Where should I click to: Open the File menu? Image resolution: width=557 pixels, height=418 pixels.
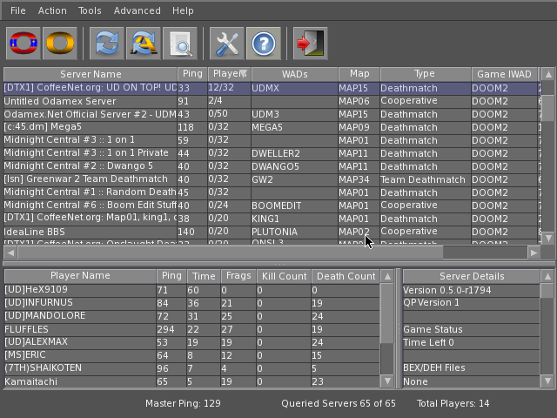click(x=17, y=10)
